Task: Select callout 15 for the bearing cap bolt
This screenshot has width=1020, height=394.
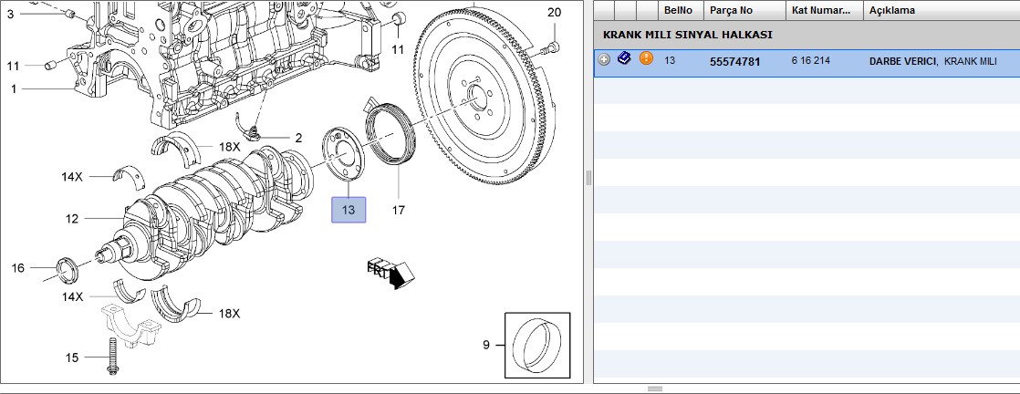Action: (71, 358)
